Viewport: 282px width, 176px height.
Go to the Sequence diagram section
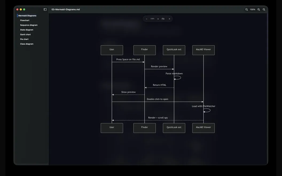[x=29, y=25]
